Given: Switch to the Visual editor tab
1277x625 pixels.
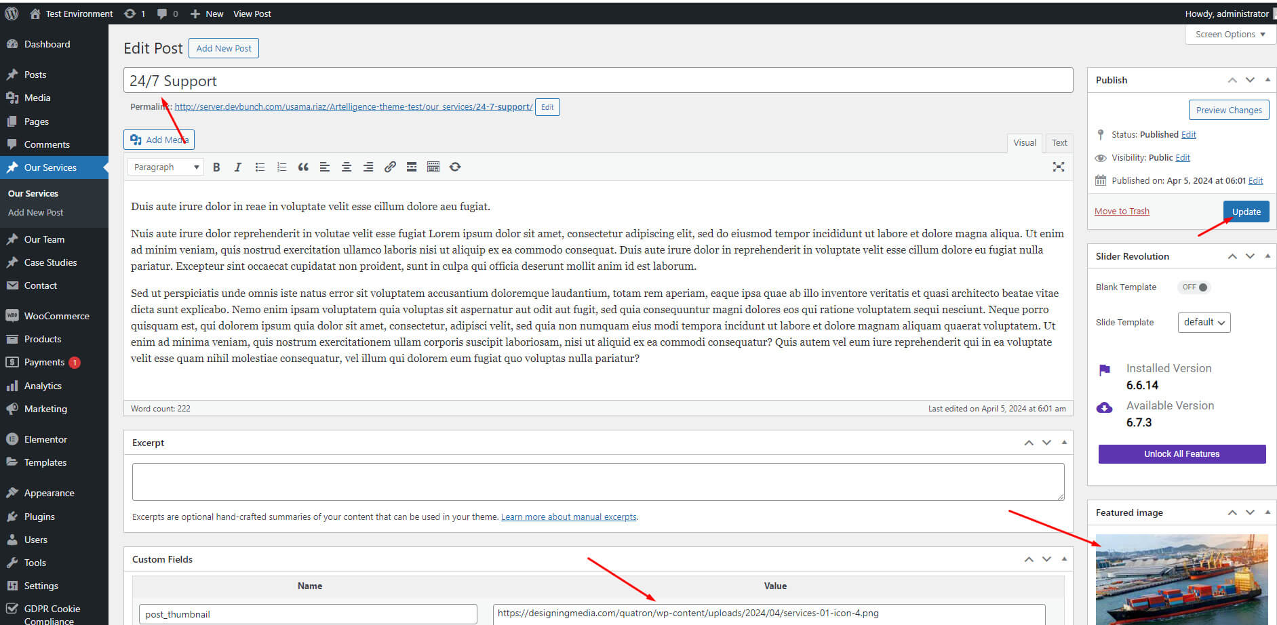Looking at the screenshot, I should click(x=1025, y=142).
